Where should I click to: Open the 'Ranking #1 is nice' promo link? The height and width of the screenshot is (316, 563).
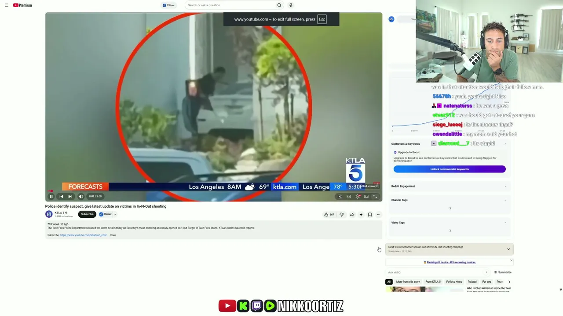pos(451,262)
